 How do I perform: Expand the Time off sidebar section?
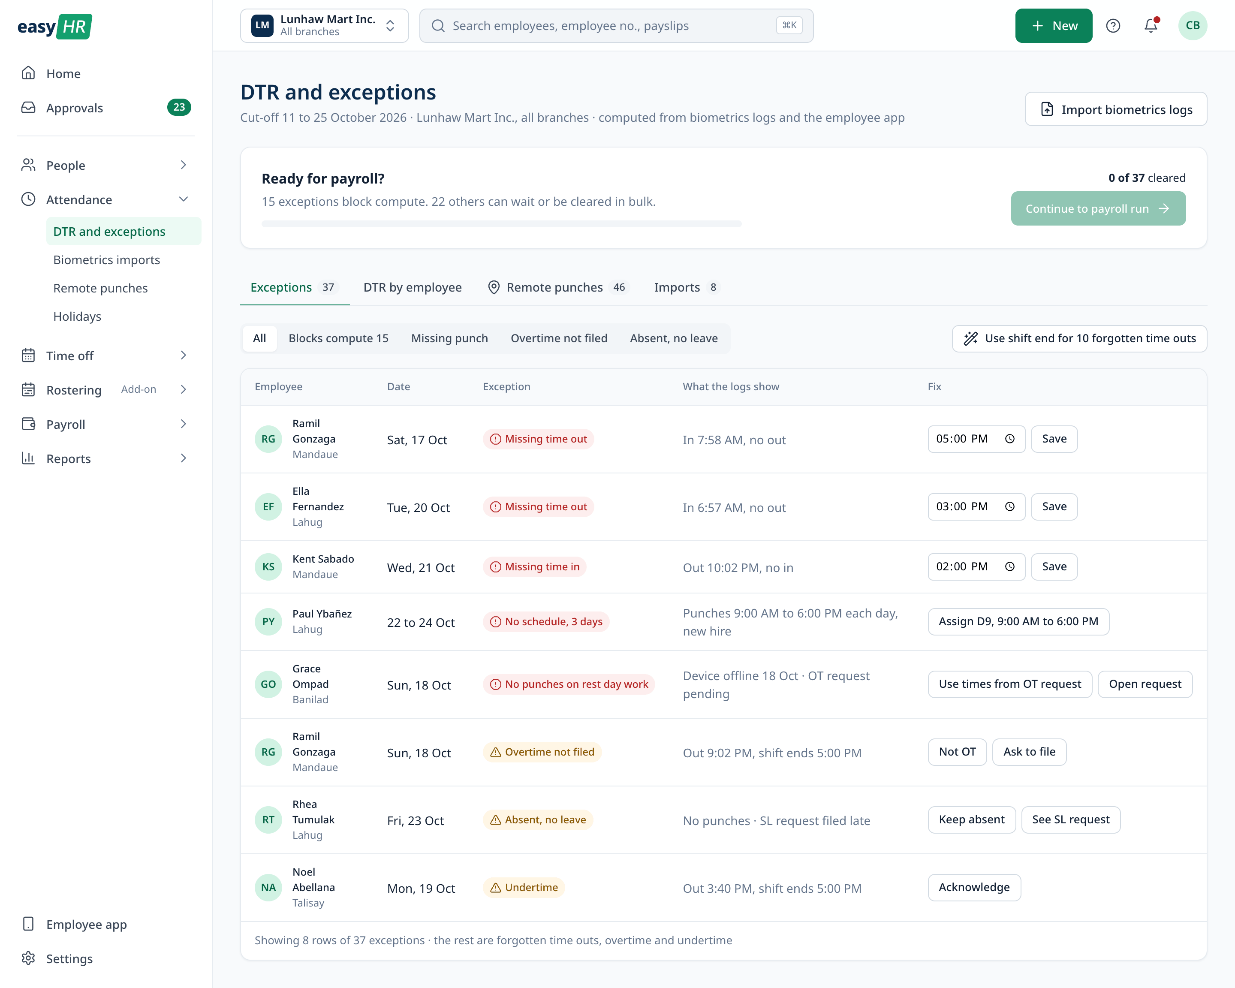tap(106, 355)
